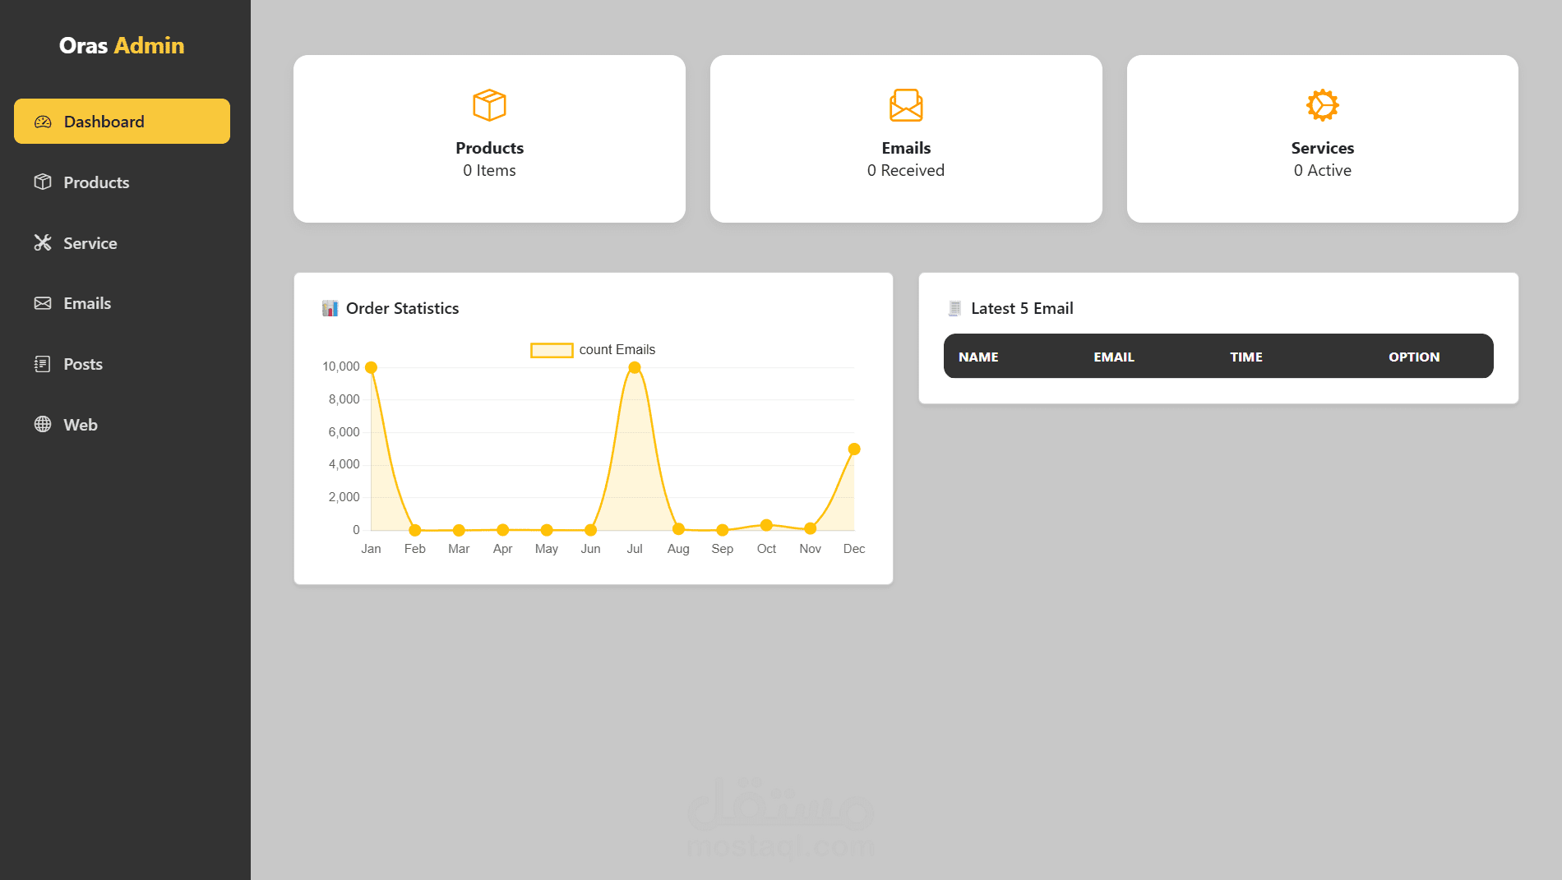This screenshot has width=1562, height=880.
Task: Click the list icon beside Latest 5 Email
Action: (954, 308)
